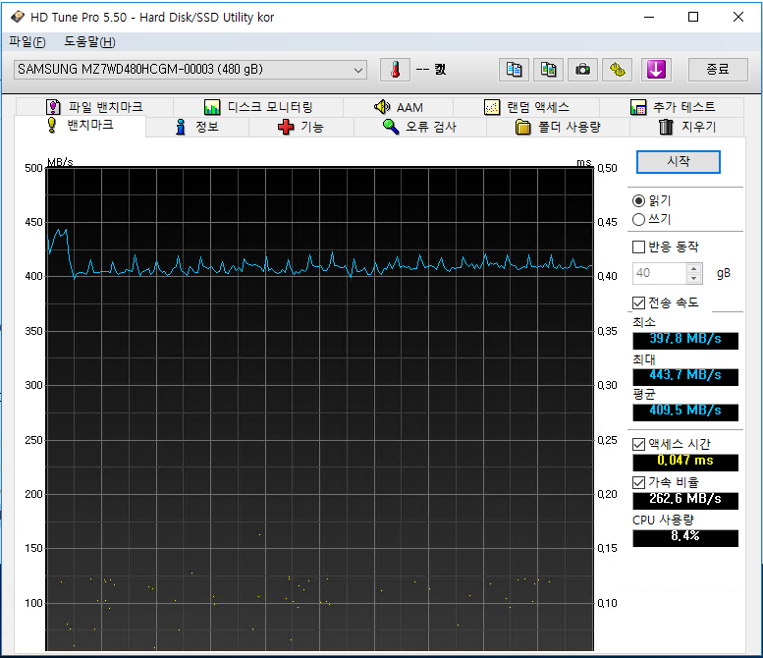Screen dimensions: 763x658
Task: Toggle the 전송 속도 checkbox
Action: 638,302
